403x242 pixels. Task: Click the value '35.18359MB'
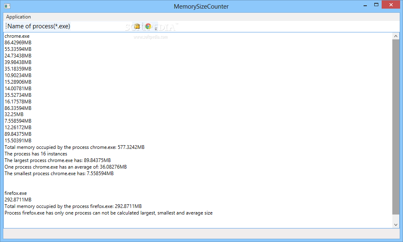click(x=18, y=69)
